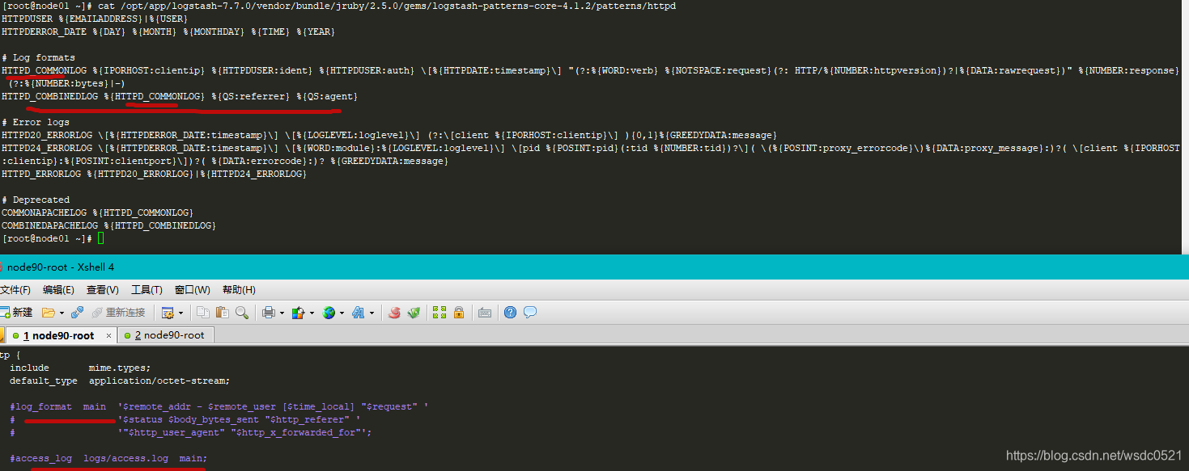Launch Xftp with red swirl icon
The width and height of the screenshot is (1189, 471).
pos(394,313)
